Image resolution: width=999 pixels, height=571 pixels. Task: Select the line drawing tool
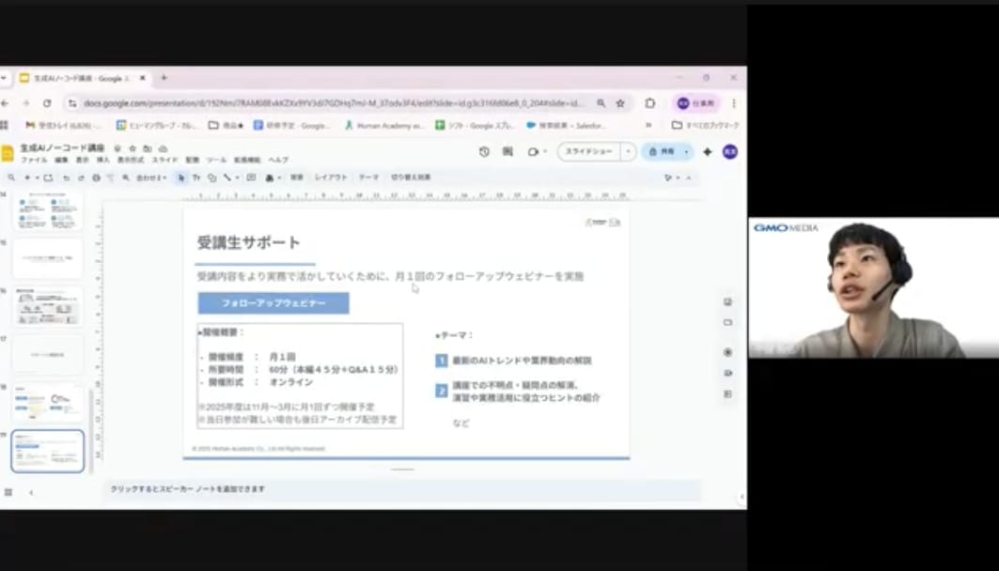(226, 177)
